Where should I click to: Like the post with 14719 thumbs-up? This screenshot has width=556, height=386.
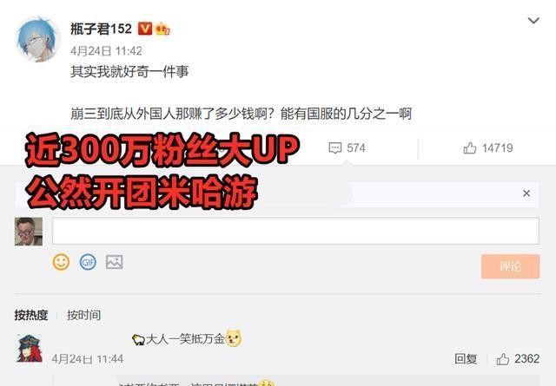pos(488,147)
